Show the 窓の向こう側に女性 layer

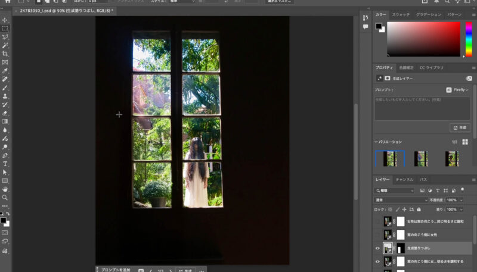click(378, 235)
